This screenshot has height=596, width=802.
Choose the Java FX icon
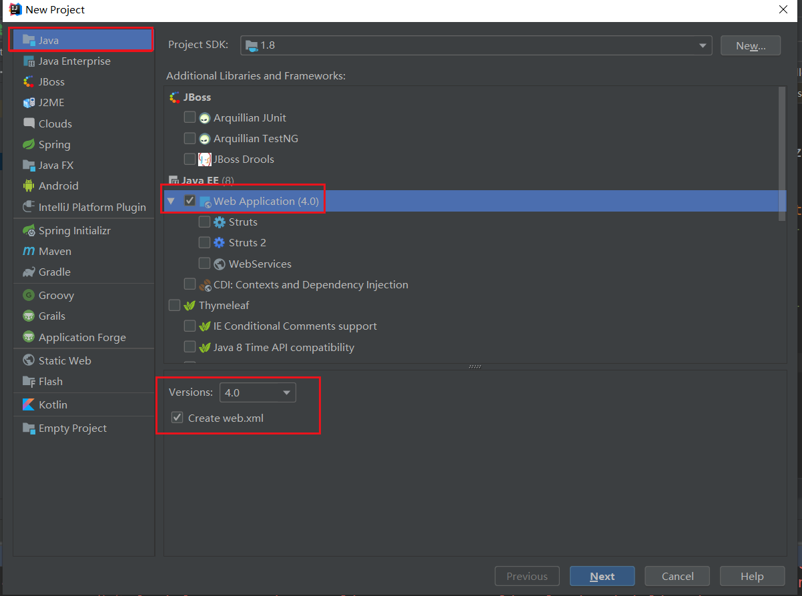coord(29,165)
